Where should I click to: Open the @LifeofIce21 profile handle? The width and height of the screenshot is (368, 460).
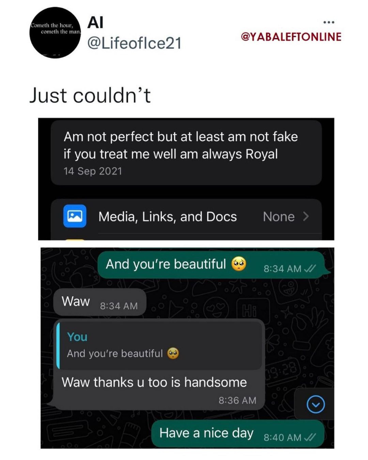point(135,43)
